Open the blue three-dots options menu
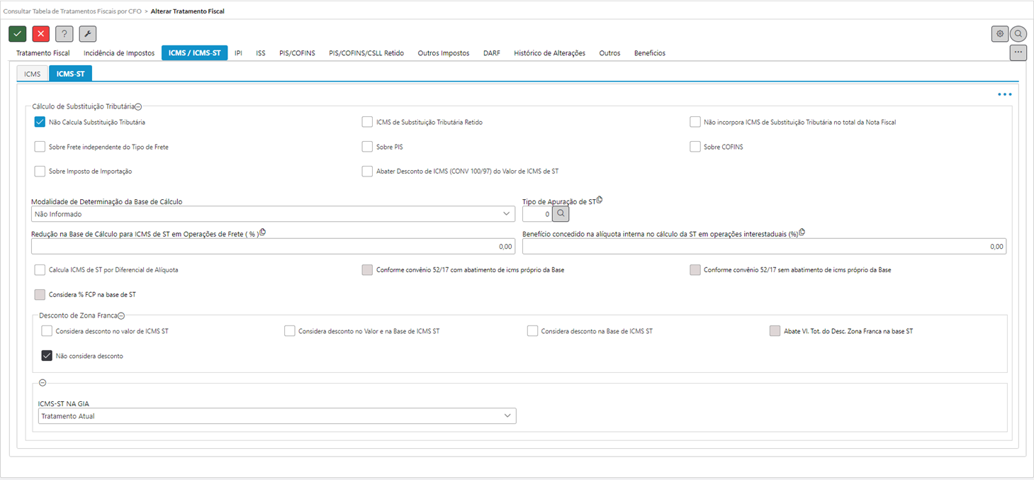 pos(1004,94)
